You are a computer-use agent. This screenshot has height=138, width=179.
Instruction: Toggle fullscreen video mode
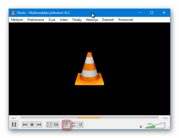49,125
